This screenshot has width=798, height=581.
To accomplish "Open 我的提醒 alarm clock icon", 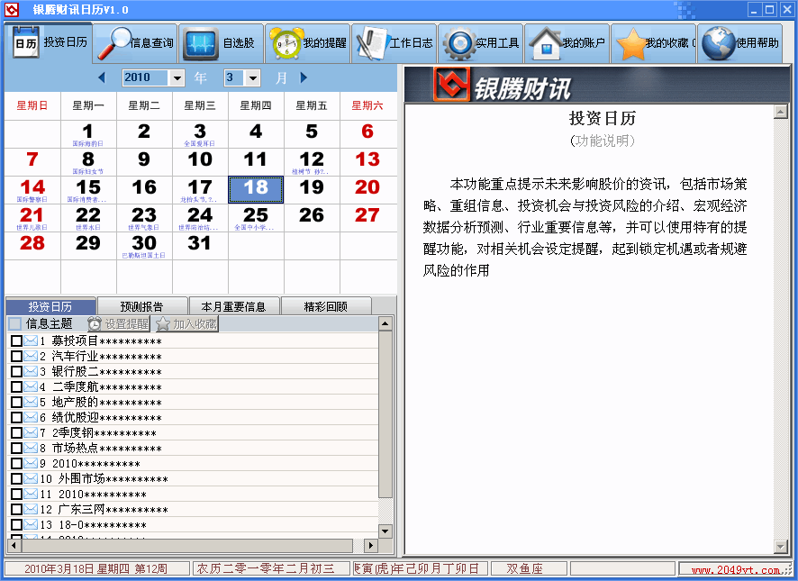I will (x=286, y=42).
